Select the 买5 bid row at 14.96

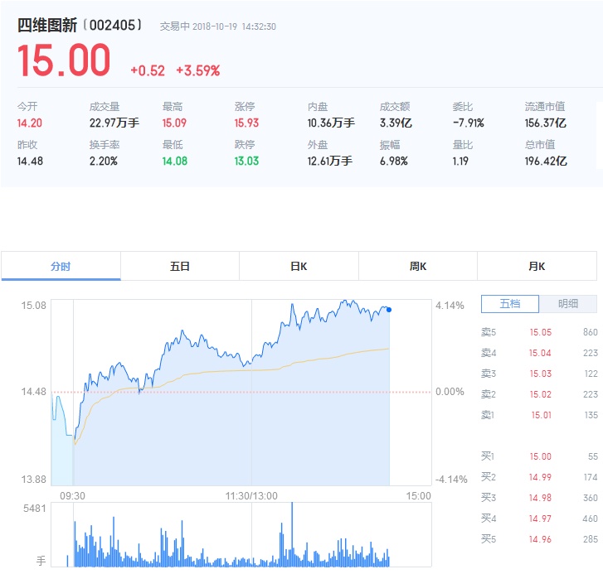(539, 539)
